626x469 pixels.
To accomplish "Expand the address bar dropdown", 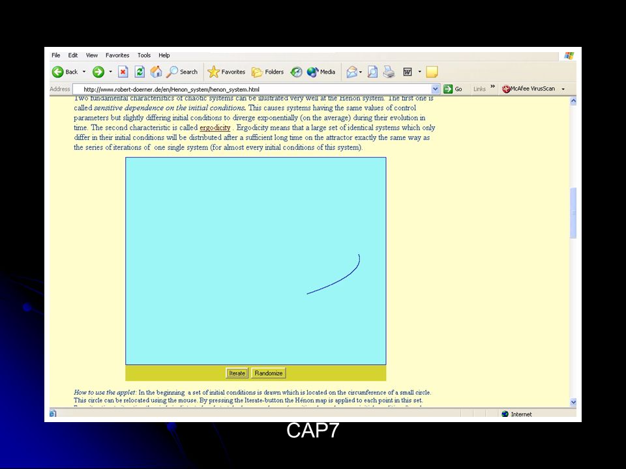I will [x=435, y=89].
